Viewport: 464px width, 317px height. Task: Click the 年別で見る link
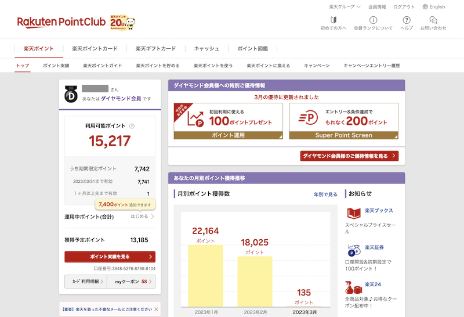(x=325, y=194)
